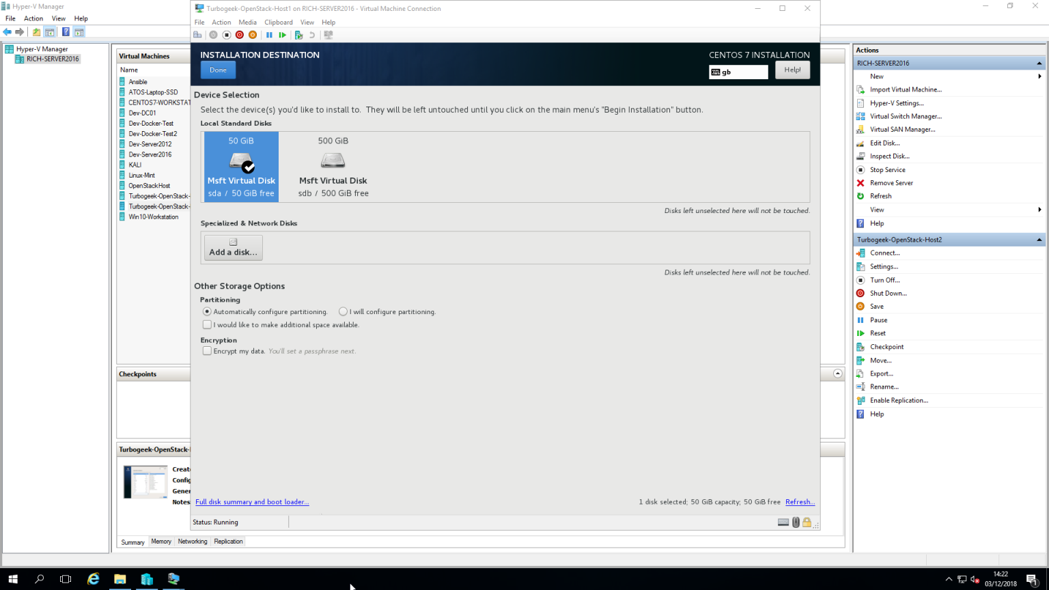This screenshot has height=590, width=1049.
Task: Create a checkpoint from VM toolbar icon
Action: [x=298, y=35]
